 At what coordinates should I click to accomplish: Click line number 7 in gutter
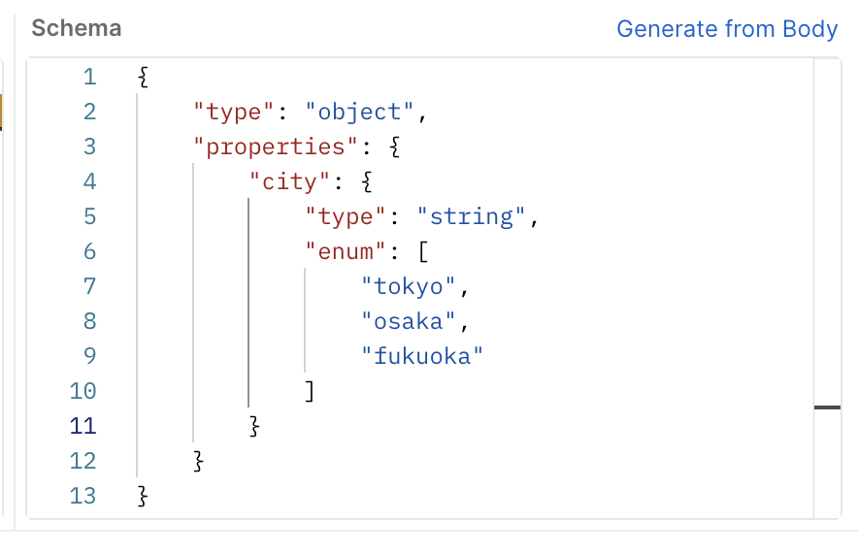89,286
